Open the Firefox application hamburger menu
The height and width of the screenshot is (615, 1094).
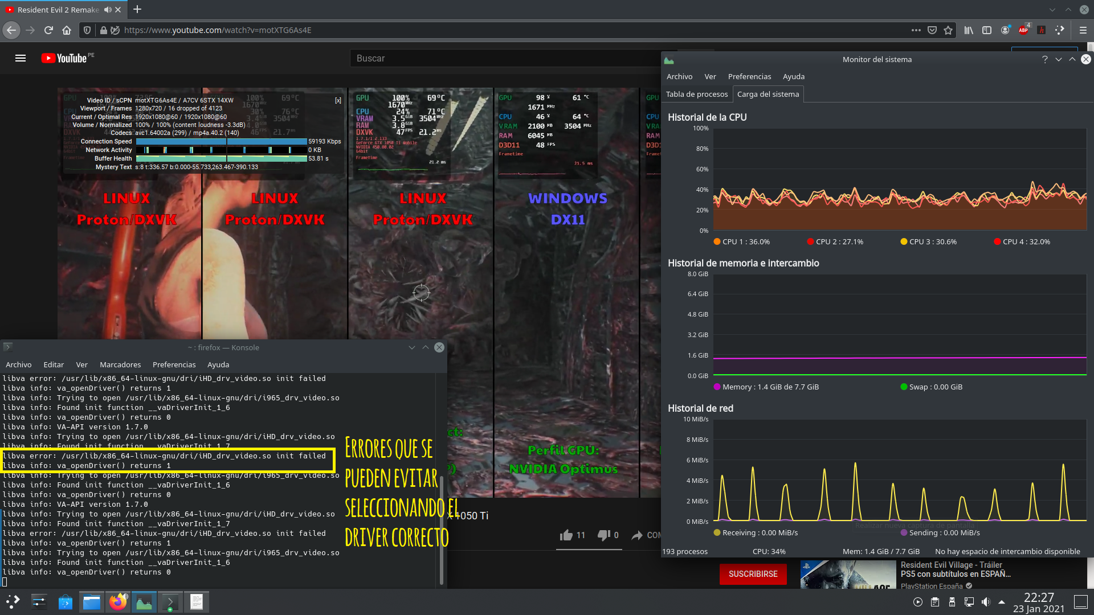pyautogui.click(x=1083, y=30)
